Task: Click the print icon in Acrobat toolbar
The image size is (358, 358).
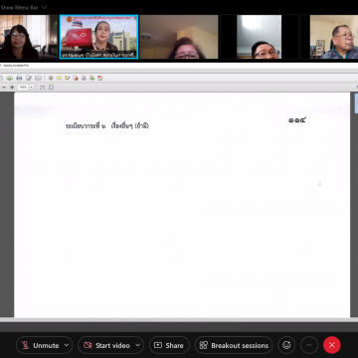Action: point(19,78)
